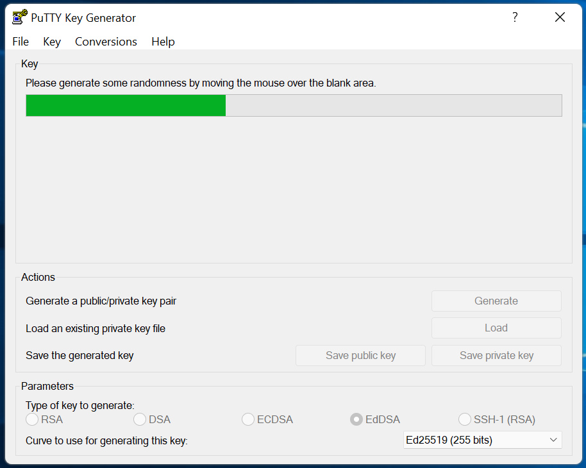The width and height of the screenshot is (586, 468).
Task: Select the RSA key type
Action: pyautogui.click(x=32, y=420)
